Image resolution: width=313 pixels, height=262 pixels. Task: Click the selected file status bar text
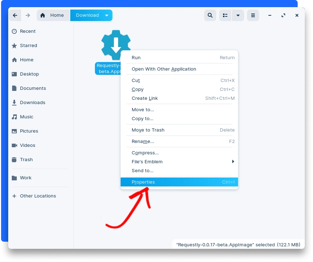(238, 245)
